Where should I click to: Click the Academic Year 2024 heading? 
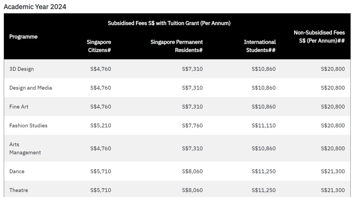pyautogui.click(x=35, y=7)
